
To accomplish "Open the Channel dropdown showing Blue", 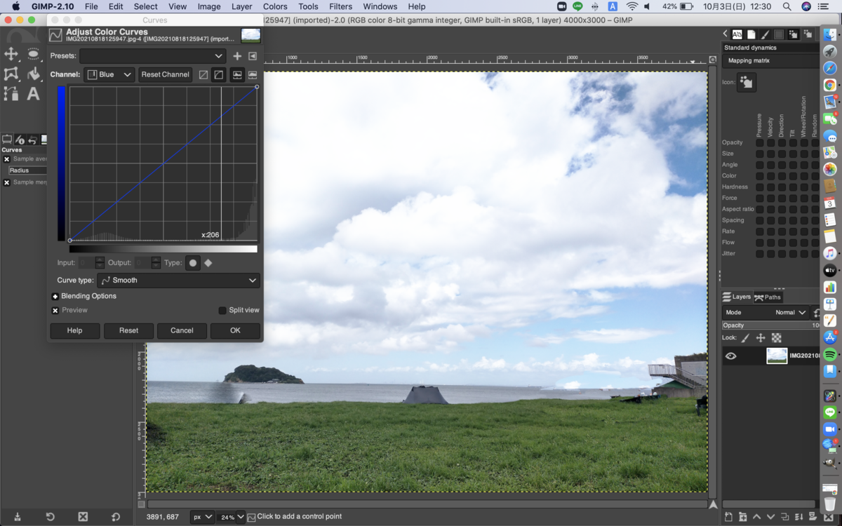I will coord(109,74).
